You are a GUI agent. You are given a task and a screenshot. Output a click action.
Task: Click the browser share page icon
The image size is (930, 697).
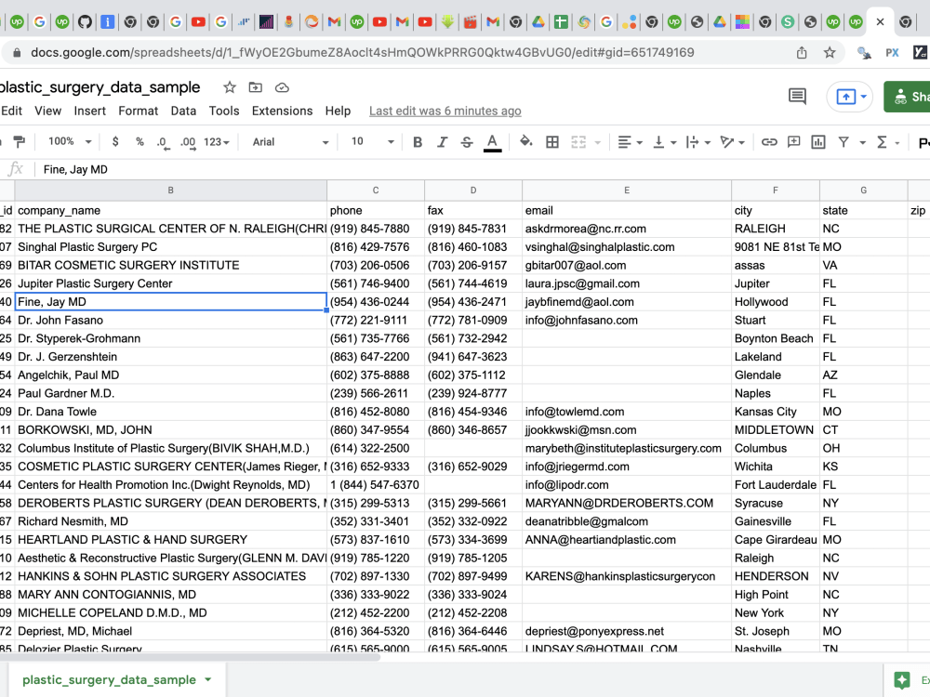tap(802, 53)
